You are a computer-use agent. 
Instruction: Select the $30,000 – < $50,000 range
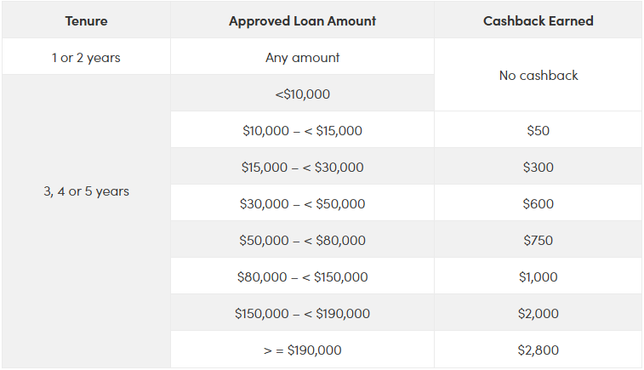[302, 204]
